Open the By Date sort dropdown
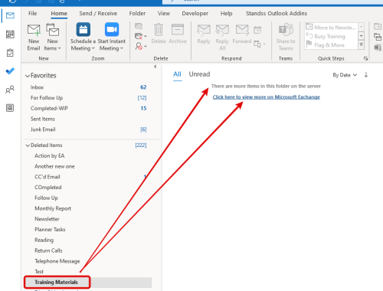This screenshot has width=383, height=291. pyautogui.click(x=345, y=75)
